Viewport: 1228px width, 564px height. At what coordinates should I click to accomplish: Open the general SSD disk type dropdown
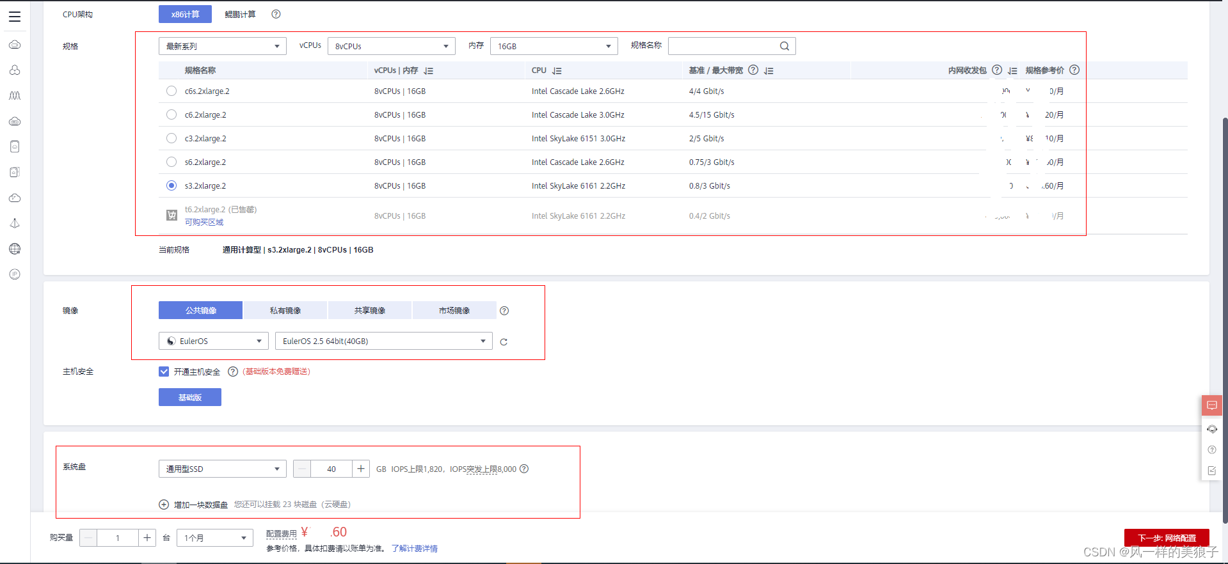223,469
